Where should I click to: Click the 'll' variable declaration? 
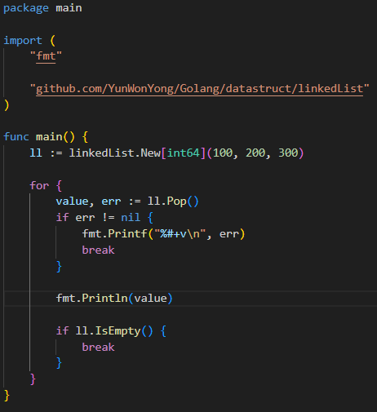click(36, 153)
